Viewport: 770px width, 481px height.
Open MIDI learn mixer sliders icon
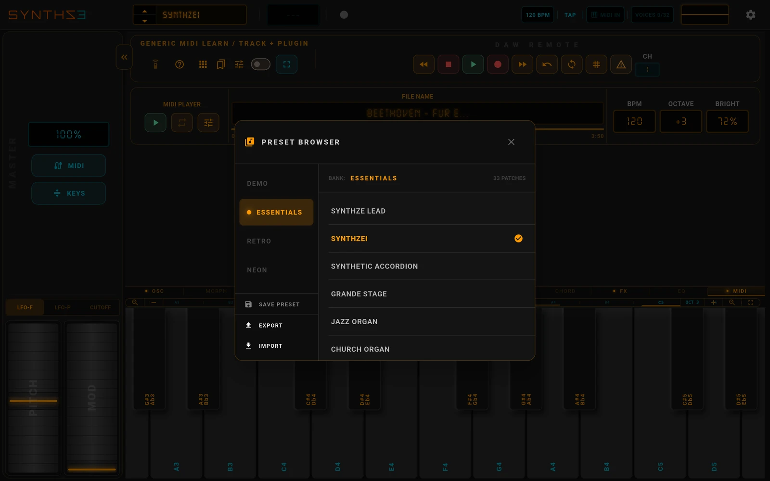(239, 64)
